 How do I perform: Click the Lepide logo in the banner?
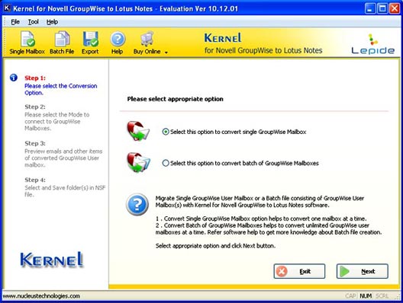(x=372, y=44)
